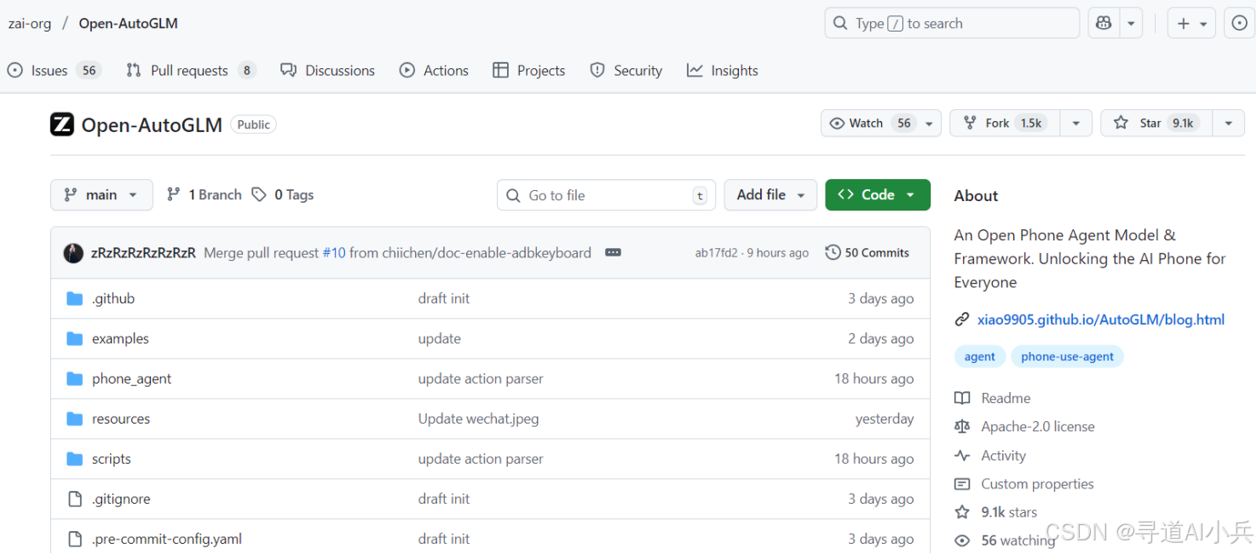Switch to the Actions tab

[x=435, y=71]
